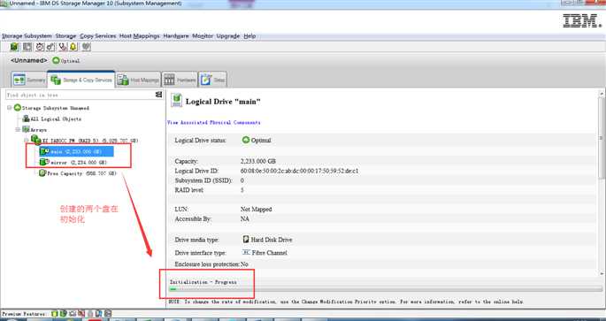Click the Hard Disk Drive media icon
The image size is (606, 321).
point(246,239)
